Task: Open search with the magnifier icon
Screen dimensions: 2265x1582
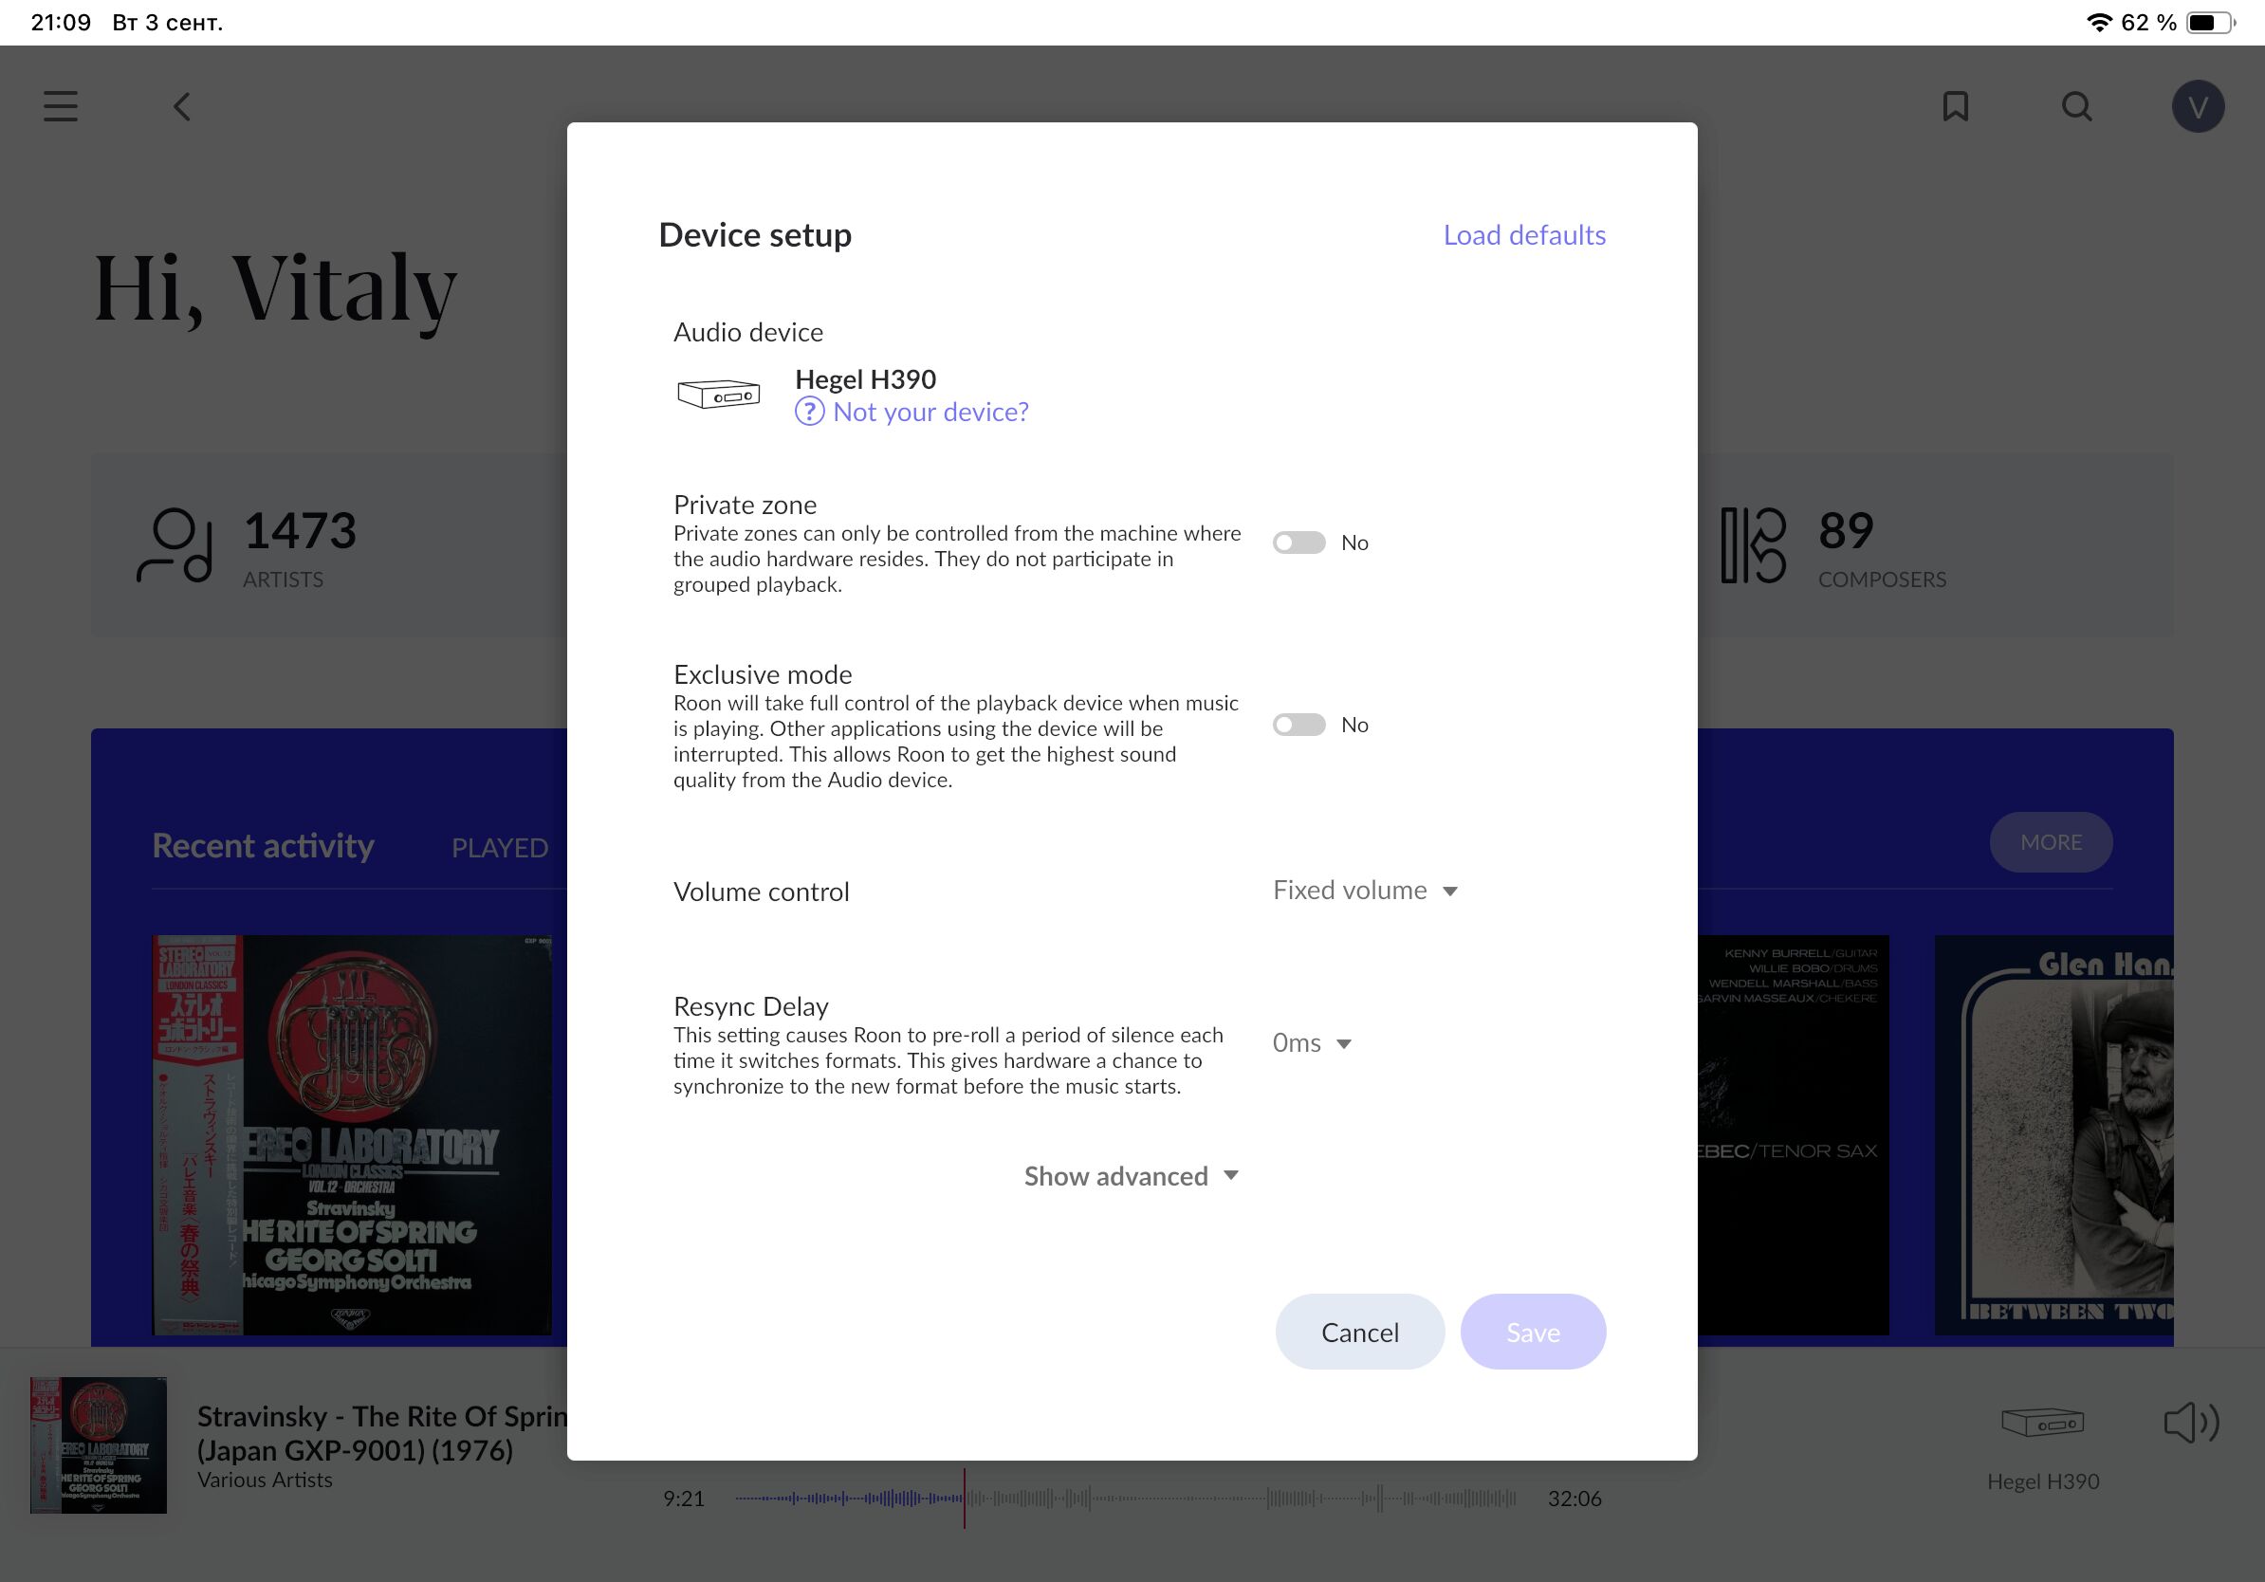Action: coord(2076,106)
